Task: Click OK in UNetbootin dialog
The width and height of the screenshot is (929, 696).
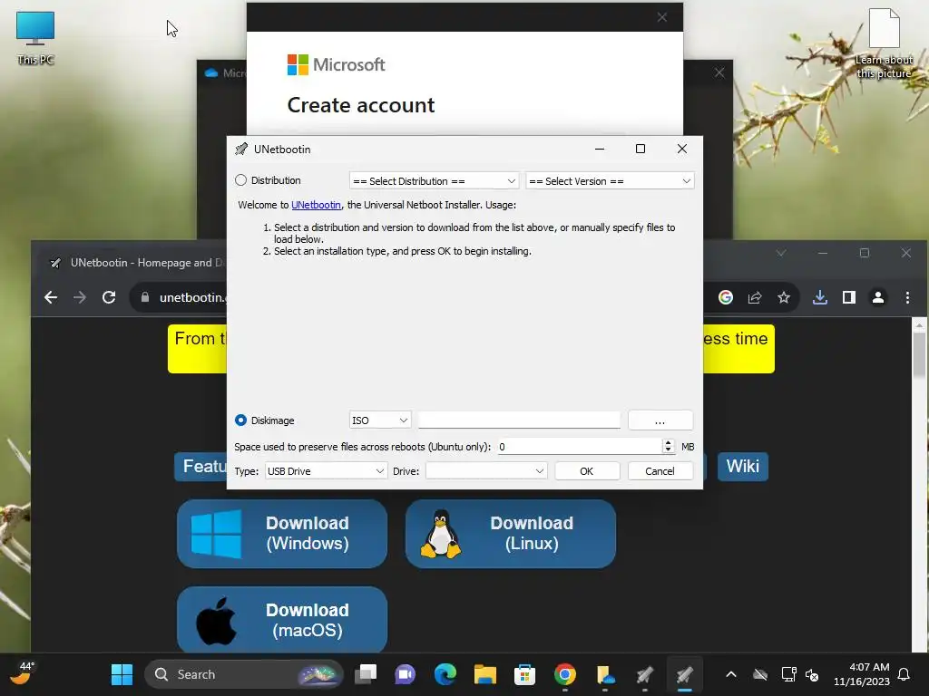Action: click(x=587, y=471)
